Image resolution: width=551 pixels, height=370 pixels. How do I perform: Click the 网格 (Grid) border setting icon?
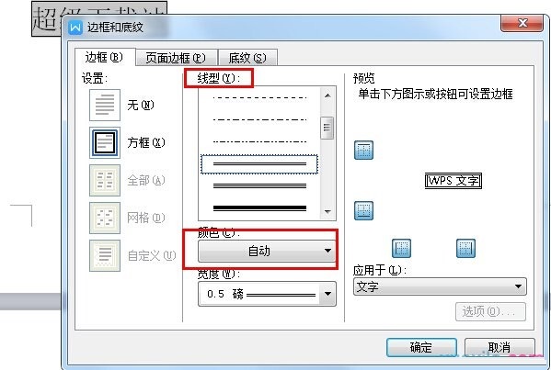point(105,218)
